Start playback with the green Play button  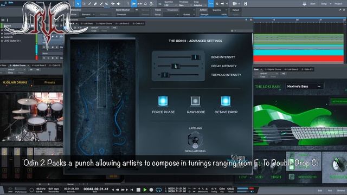pyautogui.click(x=145, y=190)
